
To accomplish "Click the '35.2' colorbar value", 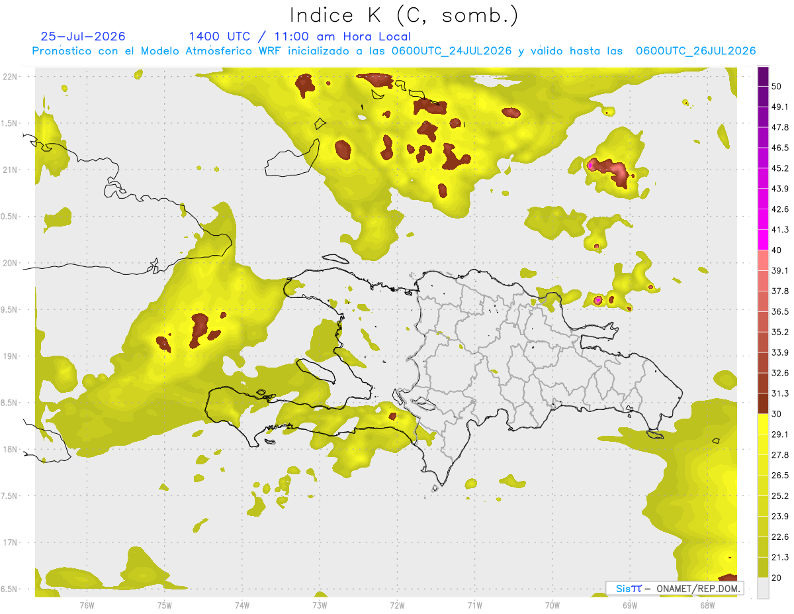I will (x=780, y=332).
